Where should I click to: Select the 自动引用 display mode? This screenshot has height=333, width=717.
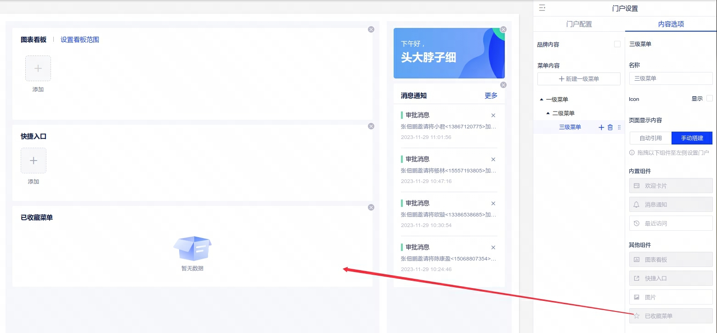point(650,138)
